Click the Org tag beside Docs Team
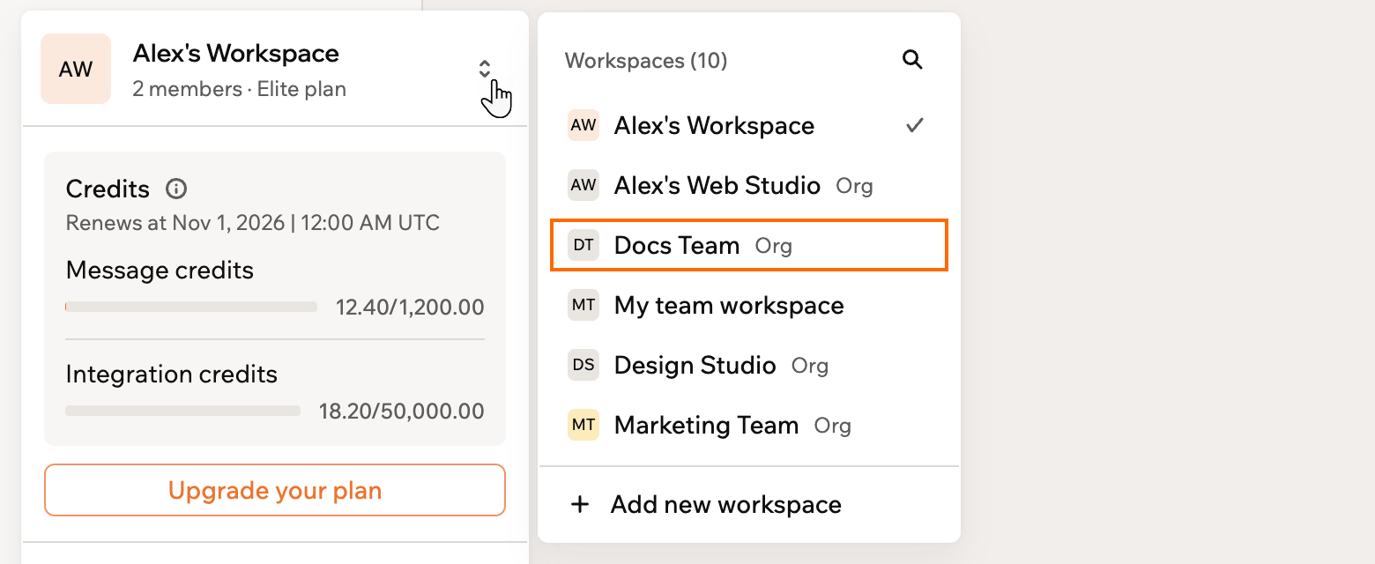 pyautogui.click(x=774, y=247)
